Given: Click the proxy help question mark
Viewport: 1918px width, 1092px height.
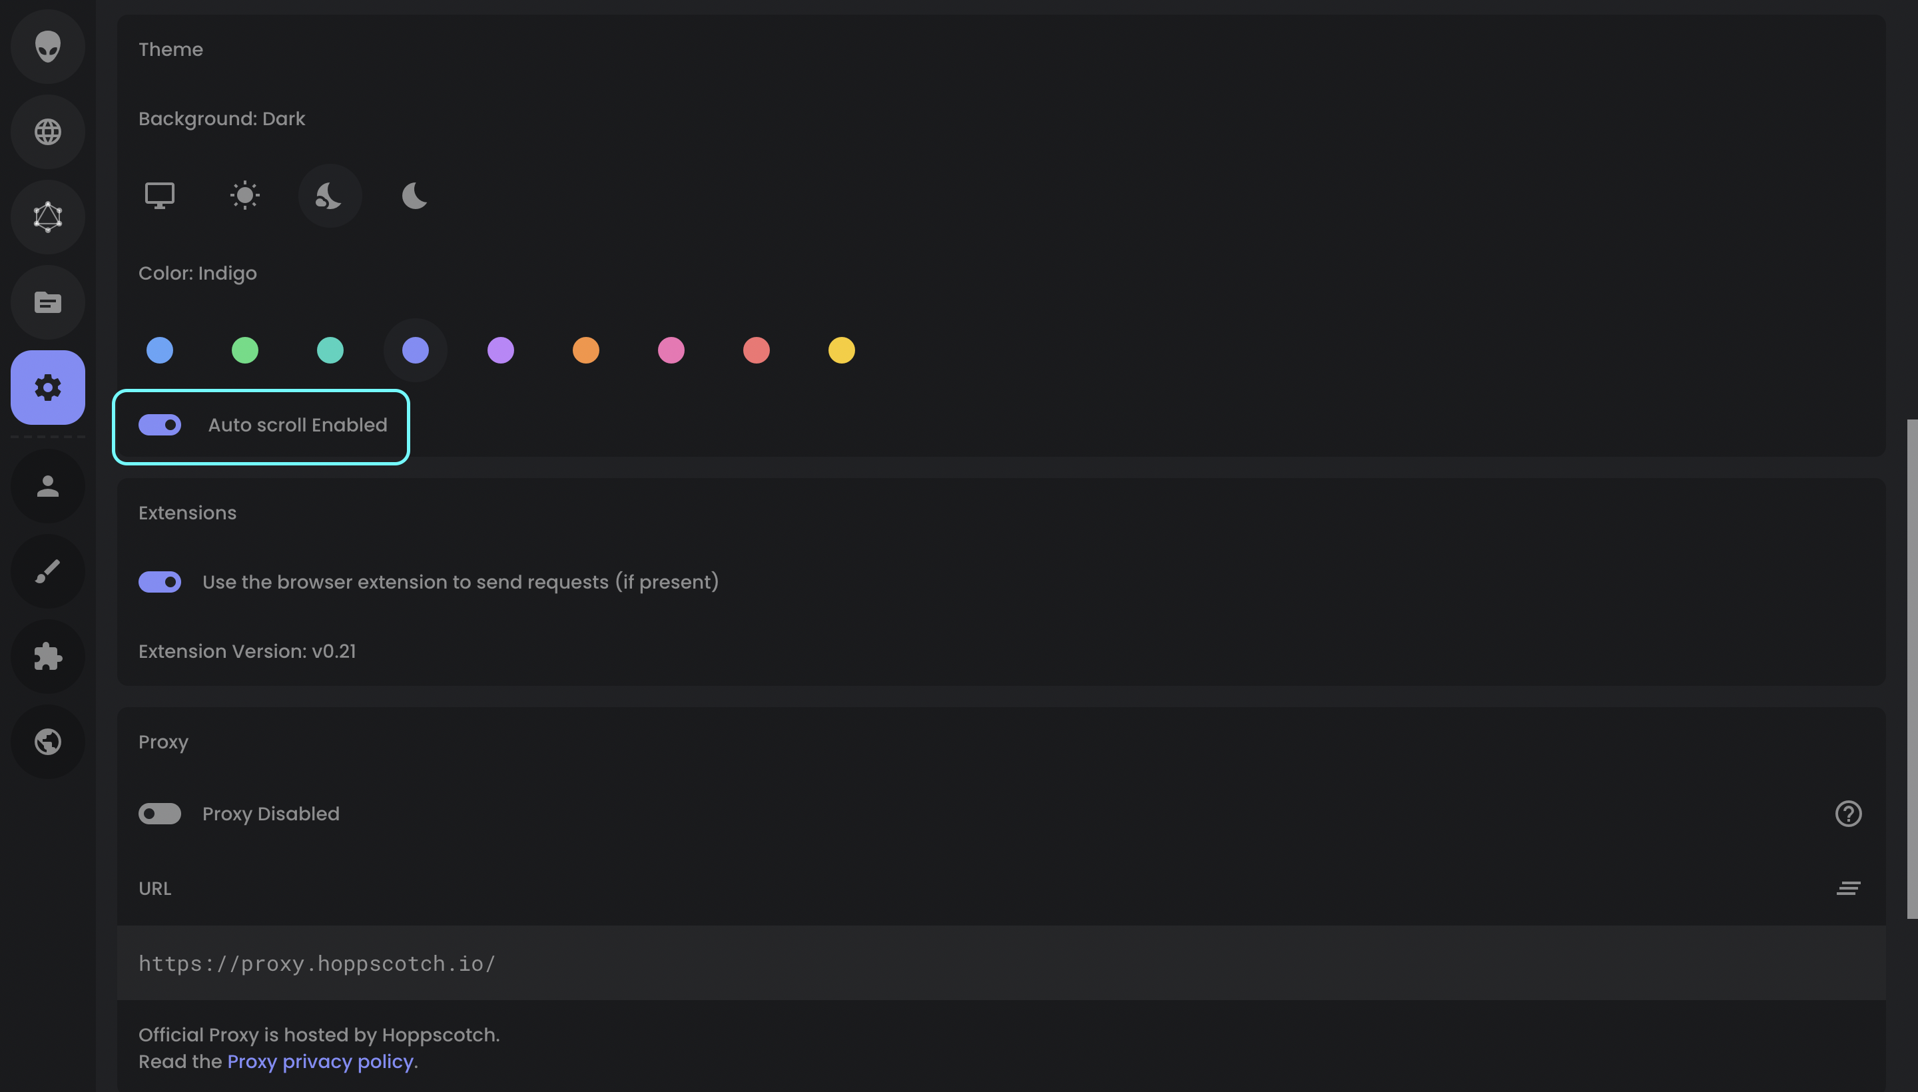Looking at the screenshot, I should (x=1848, y=814).
